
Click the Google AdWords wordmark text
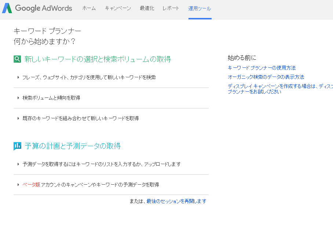click(44, 8)
